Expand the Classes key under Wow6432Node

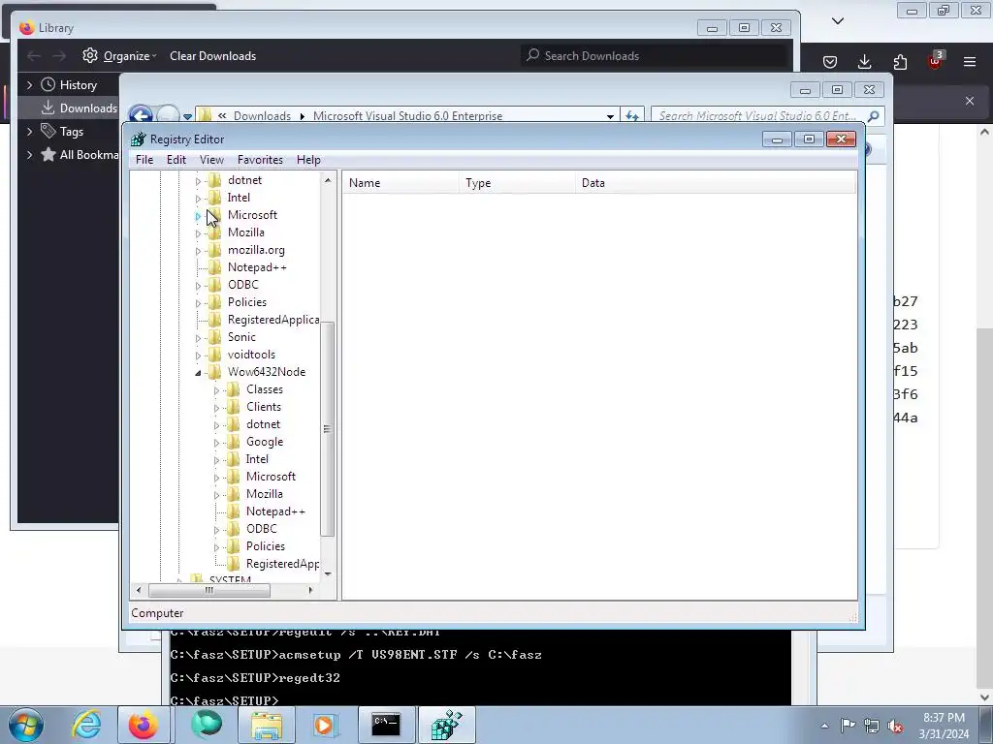coord(216,390)
